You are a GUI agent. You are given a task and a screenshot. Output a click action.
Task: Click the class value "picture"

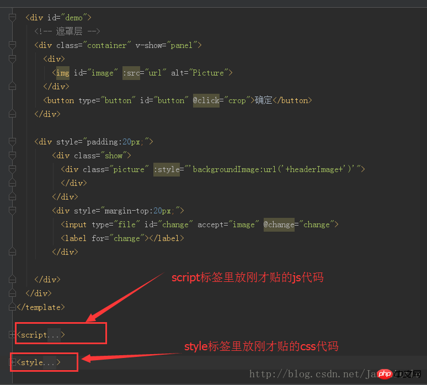tap(129, 169)
